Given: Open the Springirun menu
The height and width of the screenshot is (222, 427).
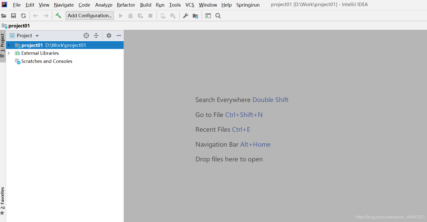Looking at the screenshot, I should [248, 5].
